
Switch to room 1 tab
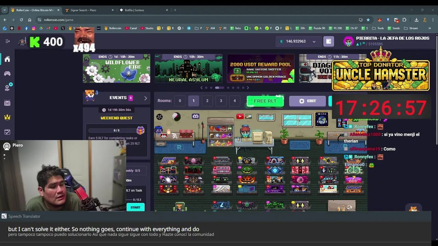click(x=193, y=101)
